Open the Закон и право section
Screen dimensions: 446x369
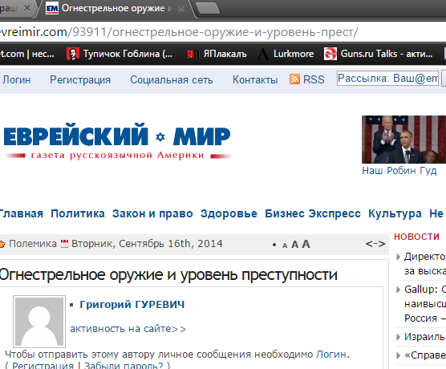[152, 213]
